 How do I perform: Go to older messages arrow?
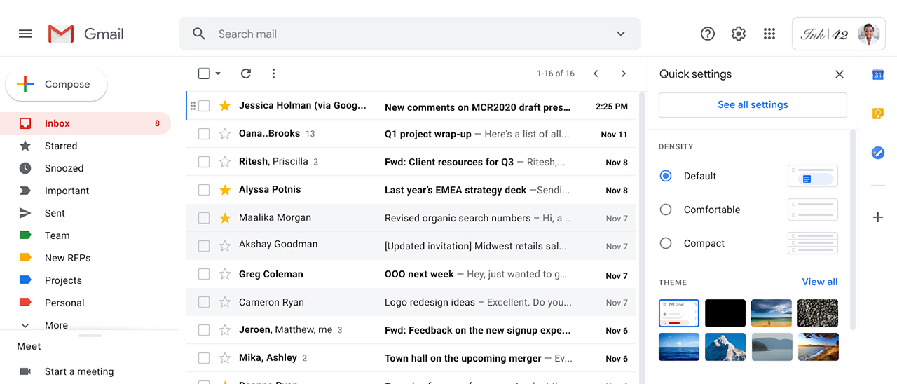(x=624, y=74)
